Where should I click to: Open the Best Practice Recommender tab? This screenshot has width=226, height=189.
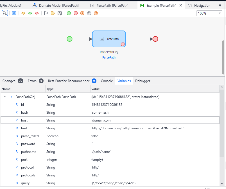coord(72,81)
